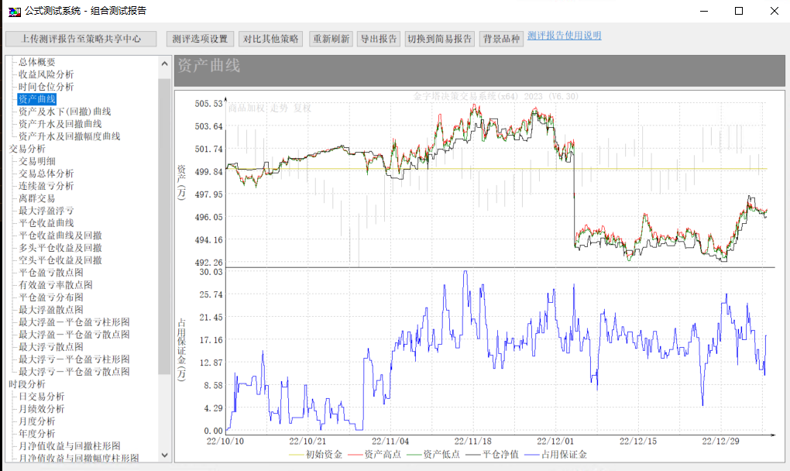The image size is (790, 471).
Task: Click 对比其他策略 button
Action: 271,39
